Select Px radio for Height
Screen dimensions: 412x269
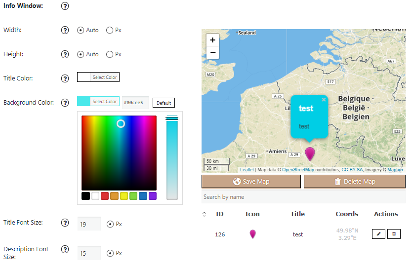[110, 54]
